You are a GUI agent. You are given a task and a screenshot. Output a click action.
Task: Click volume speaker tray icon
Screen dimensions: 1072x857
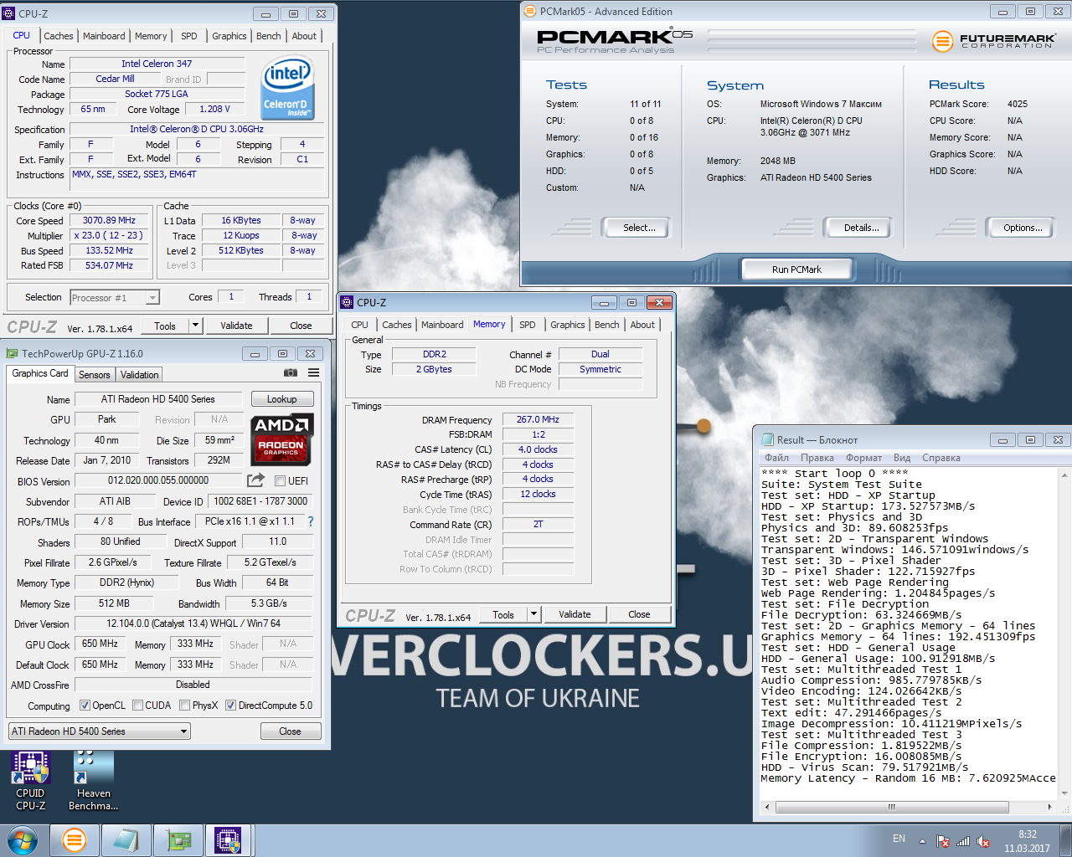point(983,841)
